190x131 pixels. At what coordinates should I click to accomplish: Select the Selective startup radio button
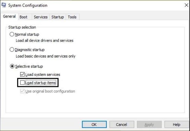(12, 66)
